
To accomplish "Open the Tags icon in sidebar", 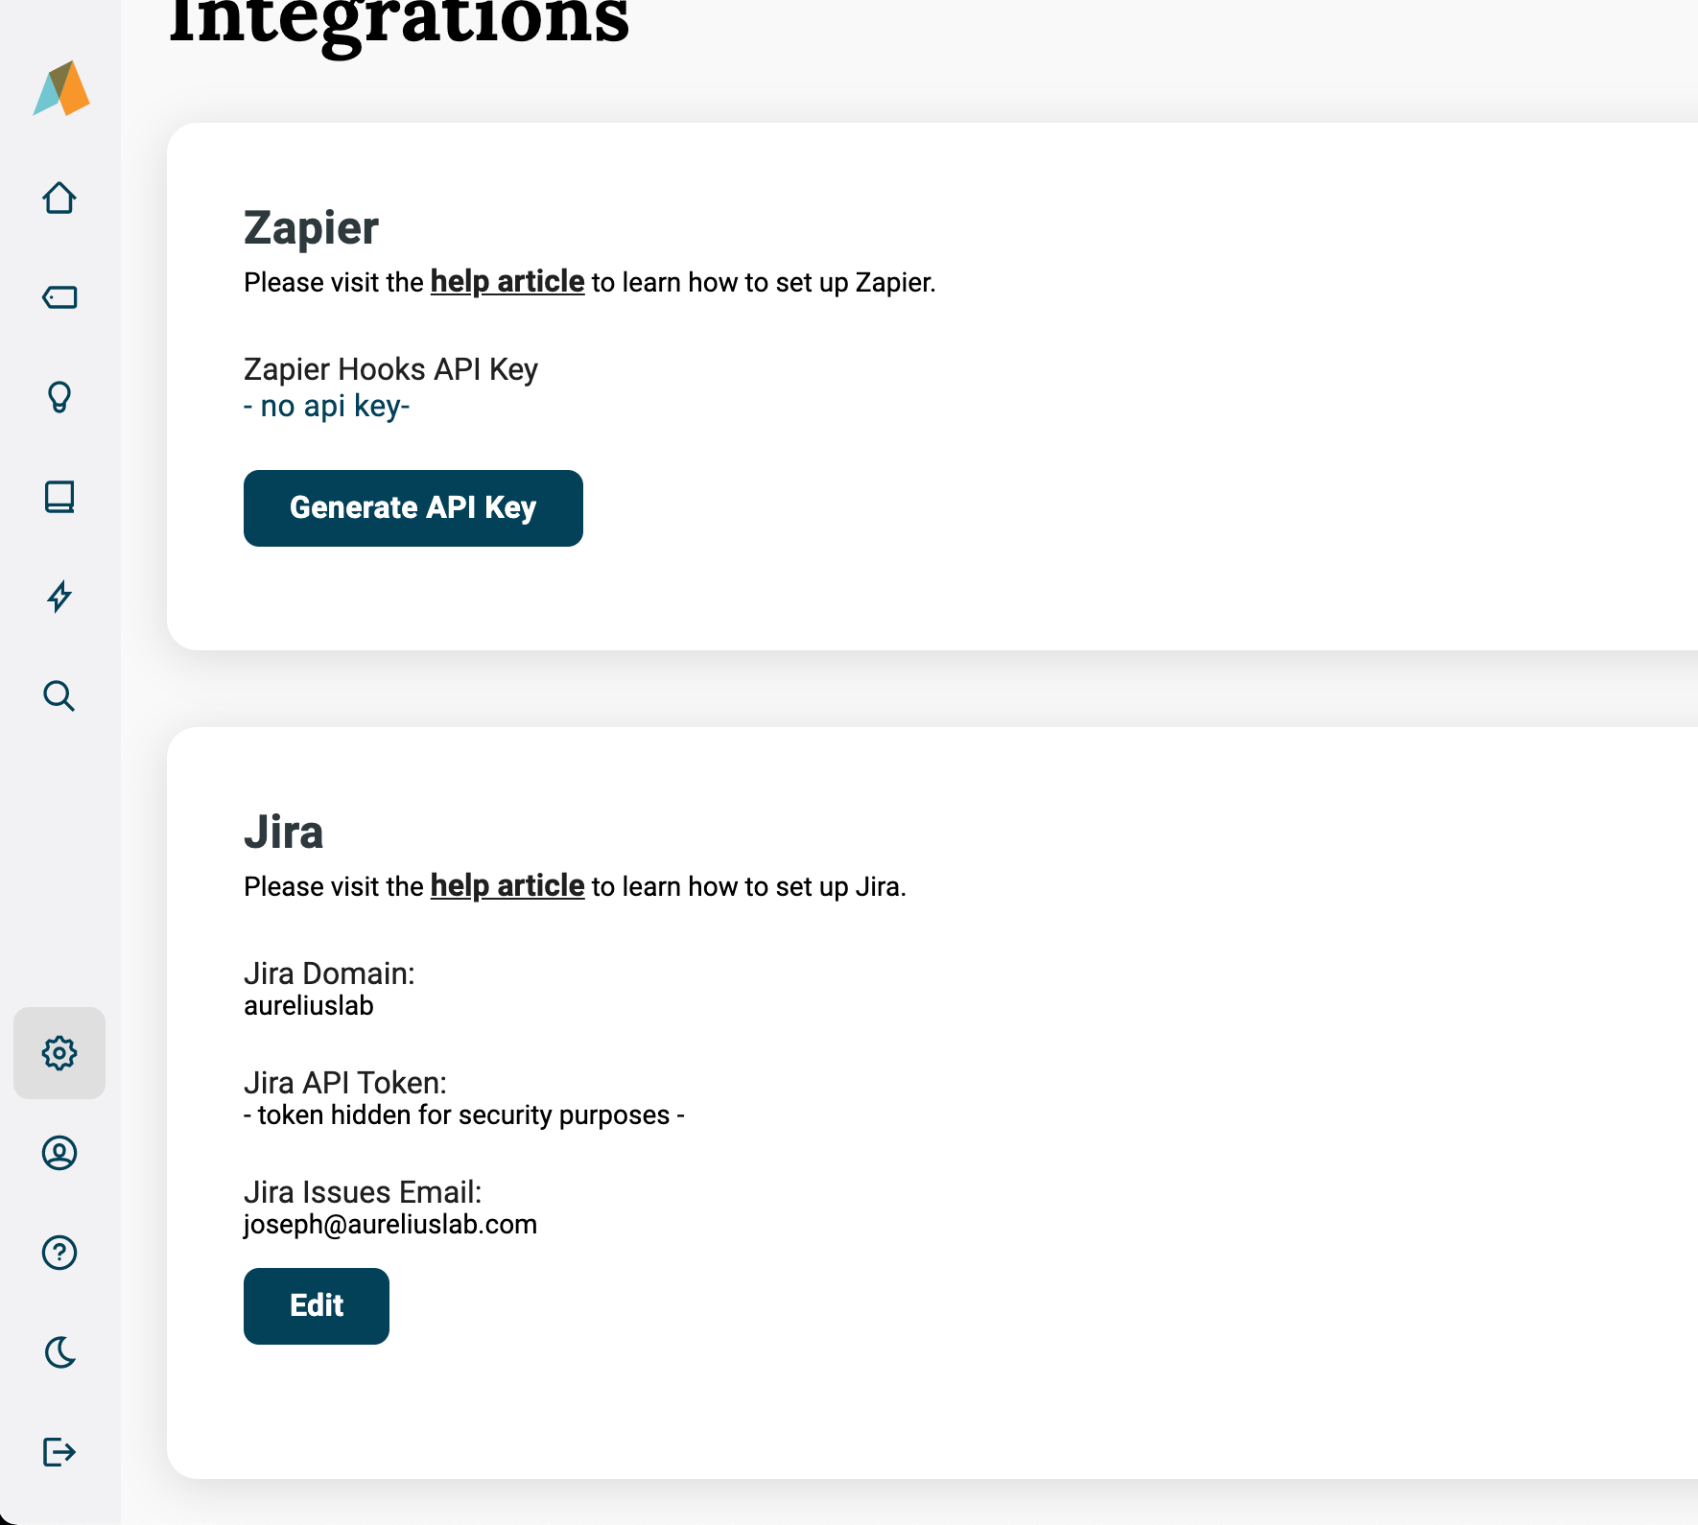I will coord(59,297).
